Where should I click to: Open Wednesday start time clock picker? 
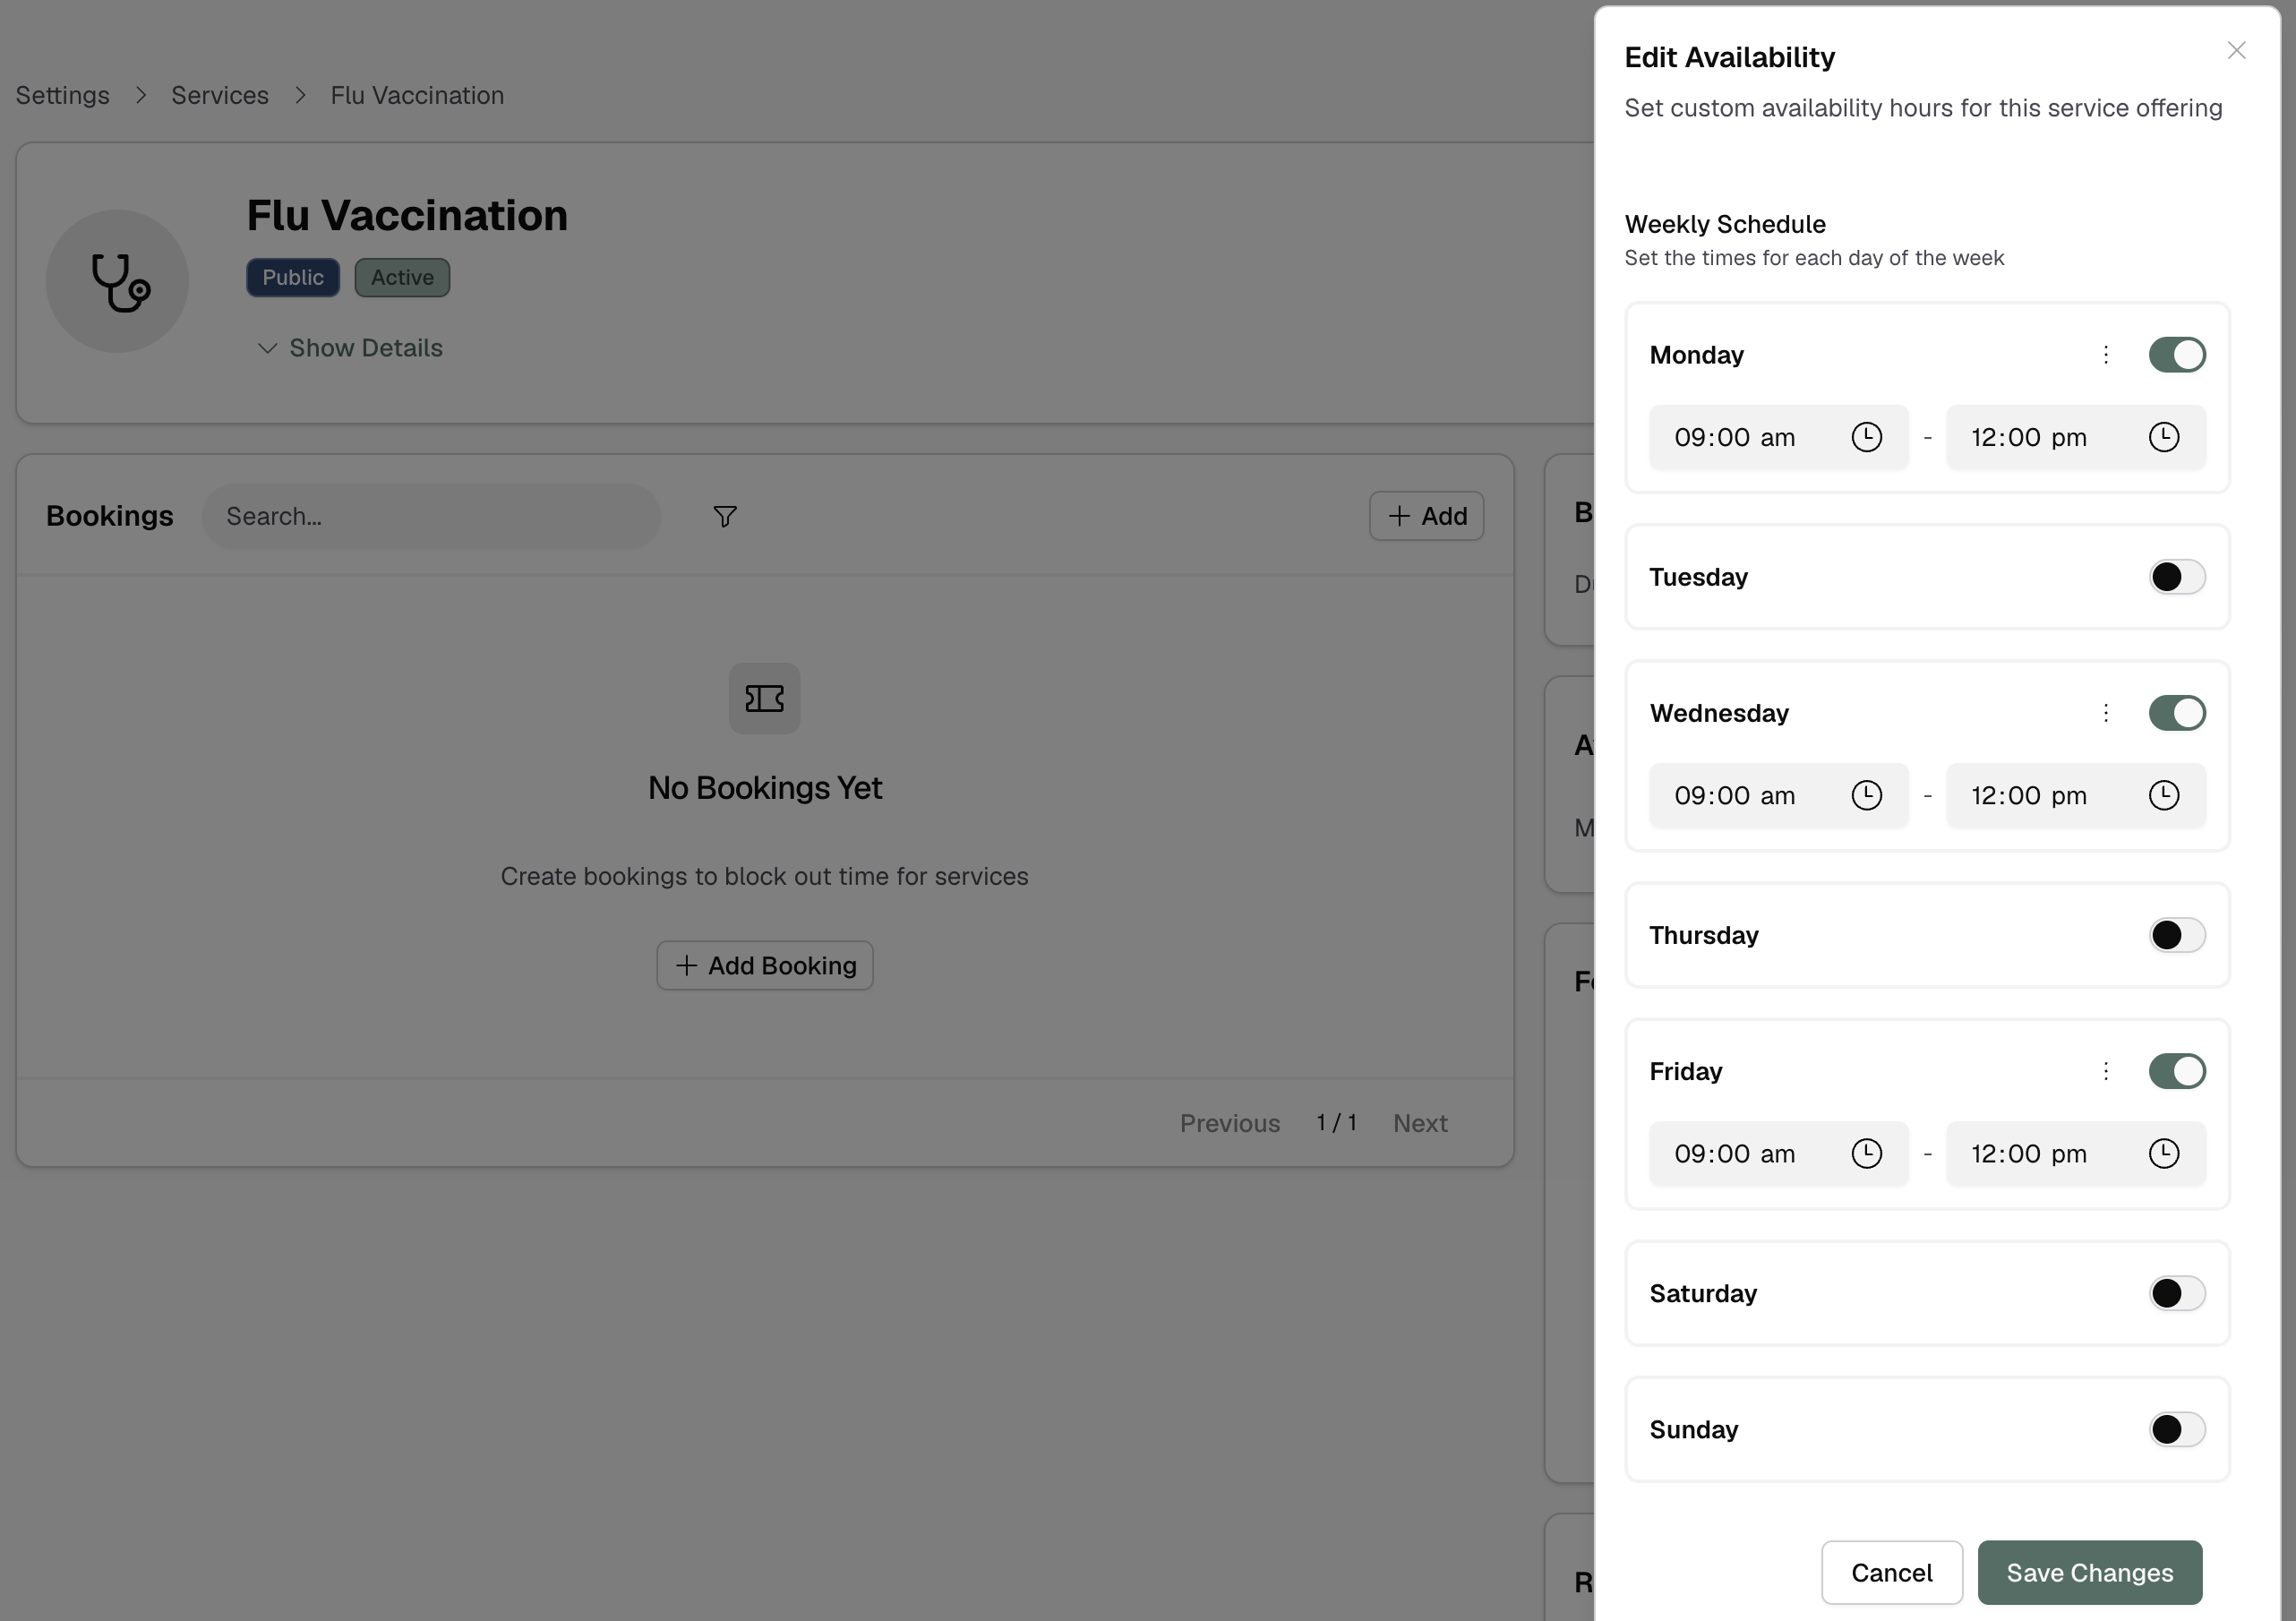point(1866,795)
